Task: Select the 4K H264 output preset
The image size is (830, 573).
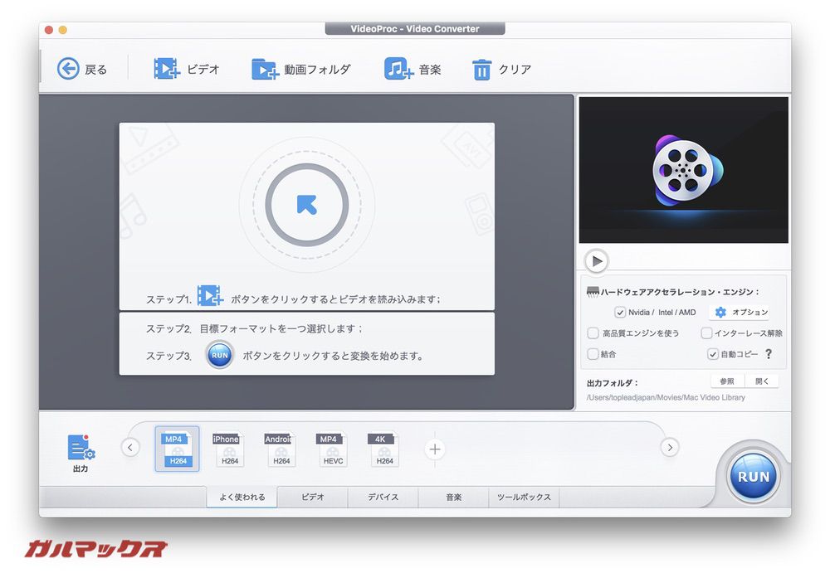Action: pyautogui.click(x=383, y=449)
